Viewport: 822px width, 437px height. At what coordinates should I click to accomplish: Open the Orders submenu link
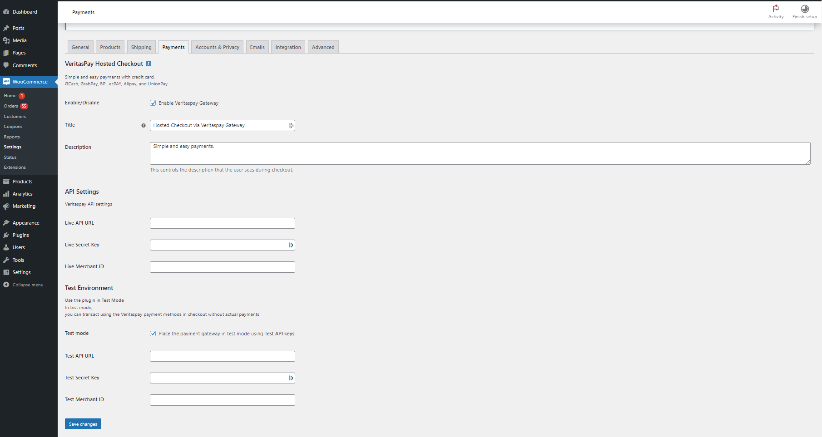[11, 106]
